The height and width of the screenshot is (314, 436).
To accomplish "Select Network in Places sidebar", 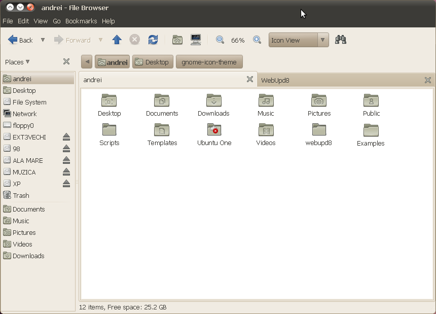I will [x=38, y=114].
